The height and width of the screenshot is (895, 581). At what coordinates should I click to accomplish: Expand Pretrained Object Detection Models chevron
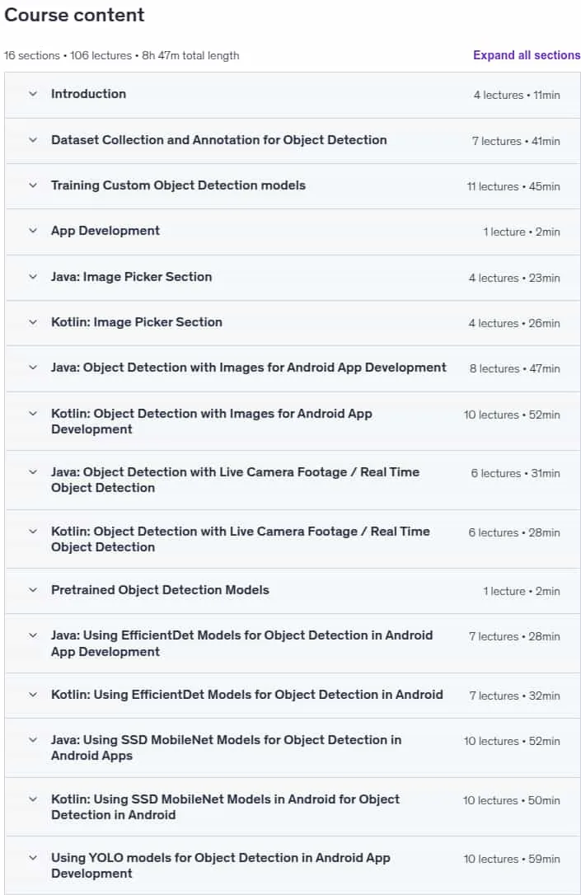(33, 590)
